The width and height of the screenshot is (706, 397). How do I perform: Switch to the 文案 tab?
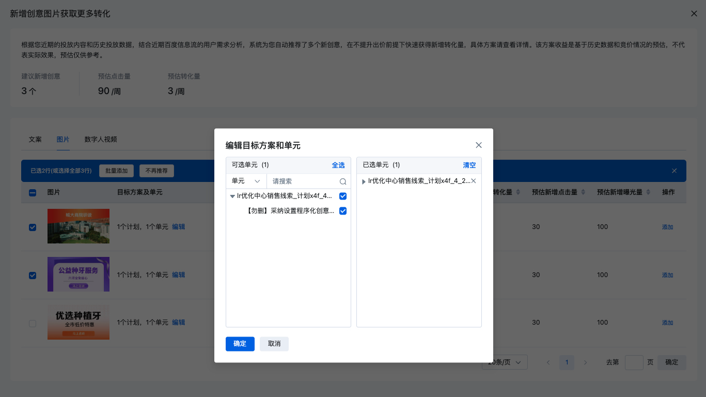[35, 140]
